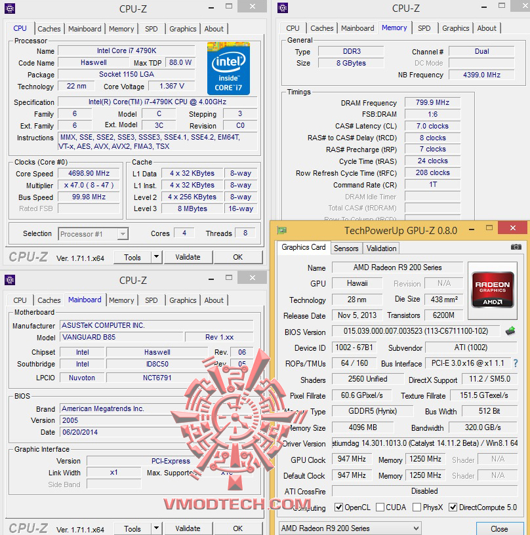This screenshot has width=530, height=535.
Task: Open the Tools dropdown arrow in the Mainboard window
Action: click(x=156, y=528)
